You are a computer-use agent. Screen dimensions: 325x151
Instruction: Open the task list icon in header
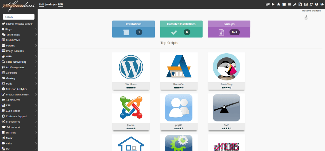tap(290, 4)
